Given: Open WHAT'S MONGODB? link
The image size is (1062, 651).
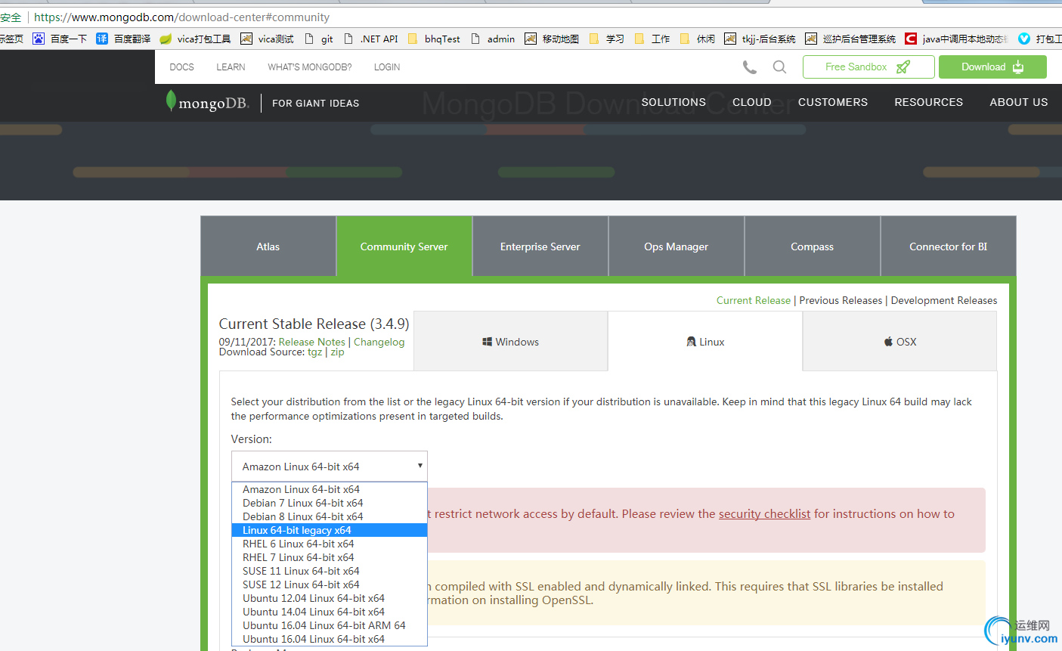Looking at the screenshot, I should (x=309, y=67).
